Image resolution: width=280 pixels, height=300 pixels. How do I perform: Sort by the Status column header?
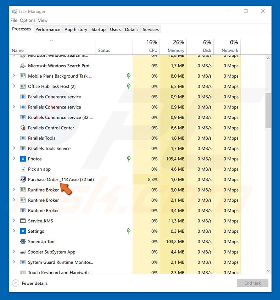[x=114, y=47]
